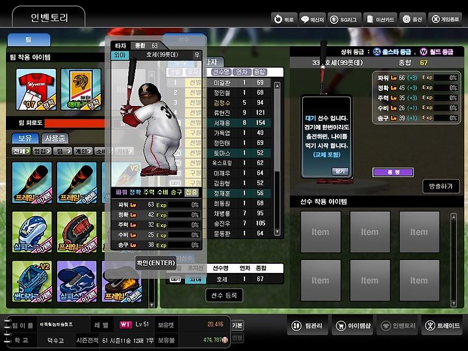Viewport: 468px width, 351px height.
Task: Click the red 팀 피로도 fatigue bar
Action: [75, 123]
